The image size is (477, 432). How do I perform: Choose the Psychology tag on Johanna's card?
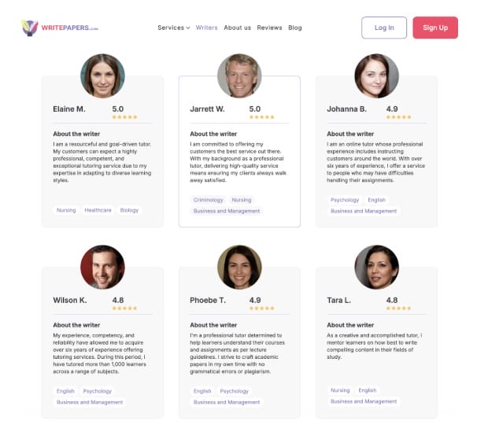point(345,200)
